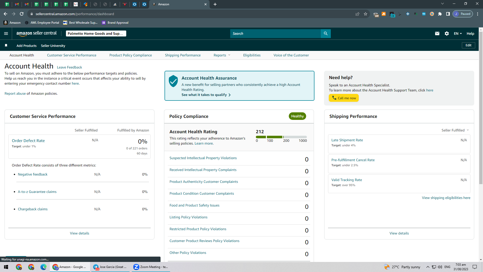
Task: Click the Account Health Rating progress bar
Action: [x=281, y=137]
